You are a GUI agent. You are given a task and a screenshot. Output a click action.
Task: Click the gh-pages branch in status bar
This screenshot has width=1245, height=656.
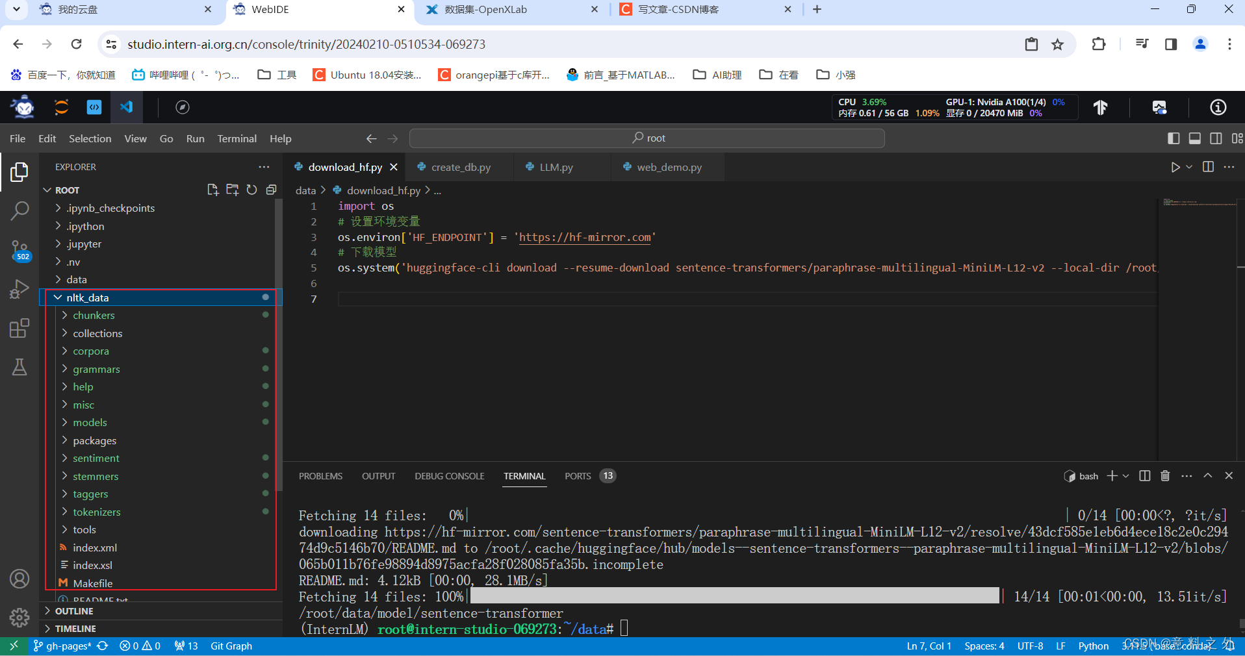coord(62,646)
